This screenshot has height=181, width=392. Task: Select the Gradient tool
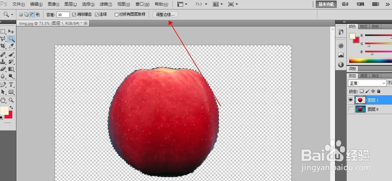point(11,69)
